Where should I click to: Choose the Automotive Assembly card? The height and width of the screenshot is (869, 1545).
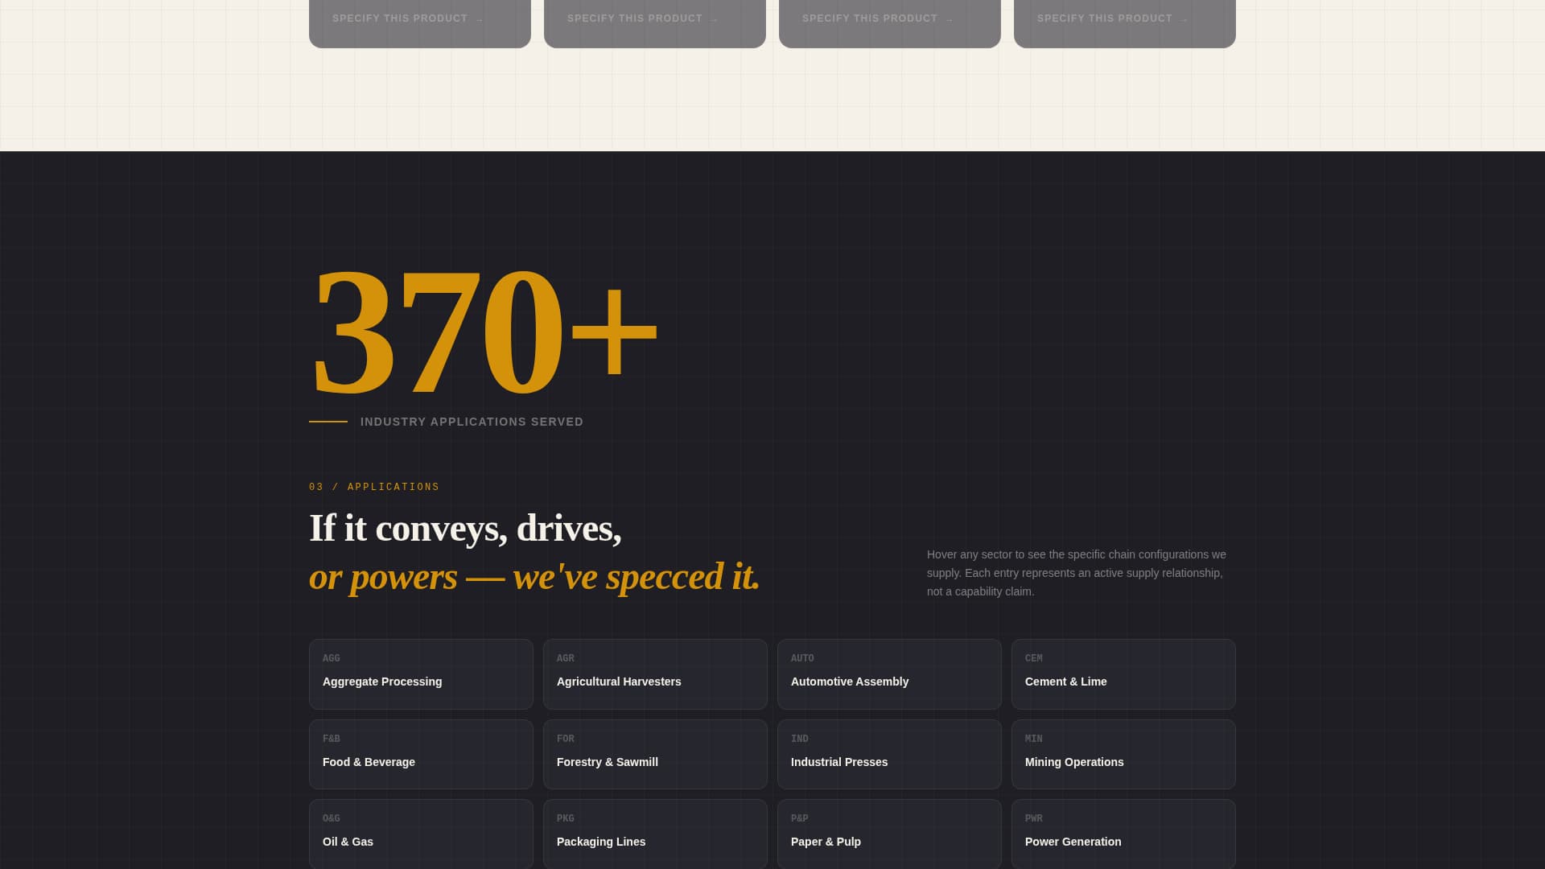click(888, 674)
